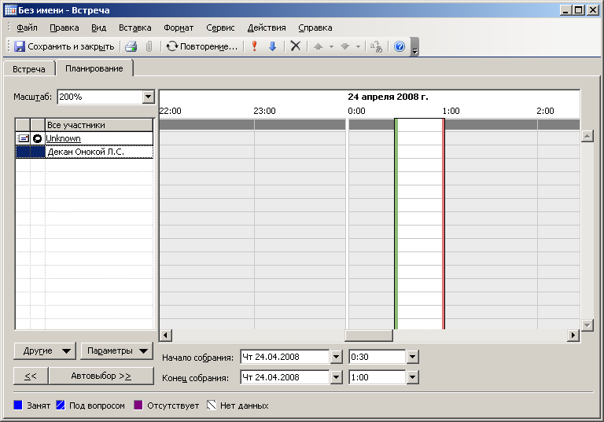Click the 2:00 time label
Screen dimensions: 604x422
coord(546,111)
